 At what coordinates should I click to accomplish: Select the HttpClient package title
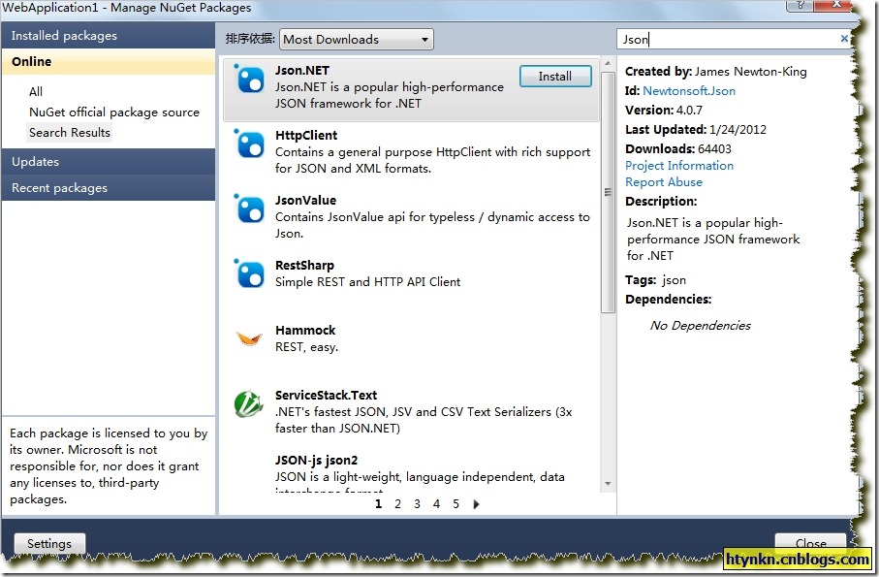(306, 135)
